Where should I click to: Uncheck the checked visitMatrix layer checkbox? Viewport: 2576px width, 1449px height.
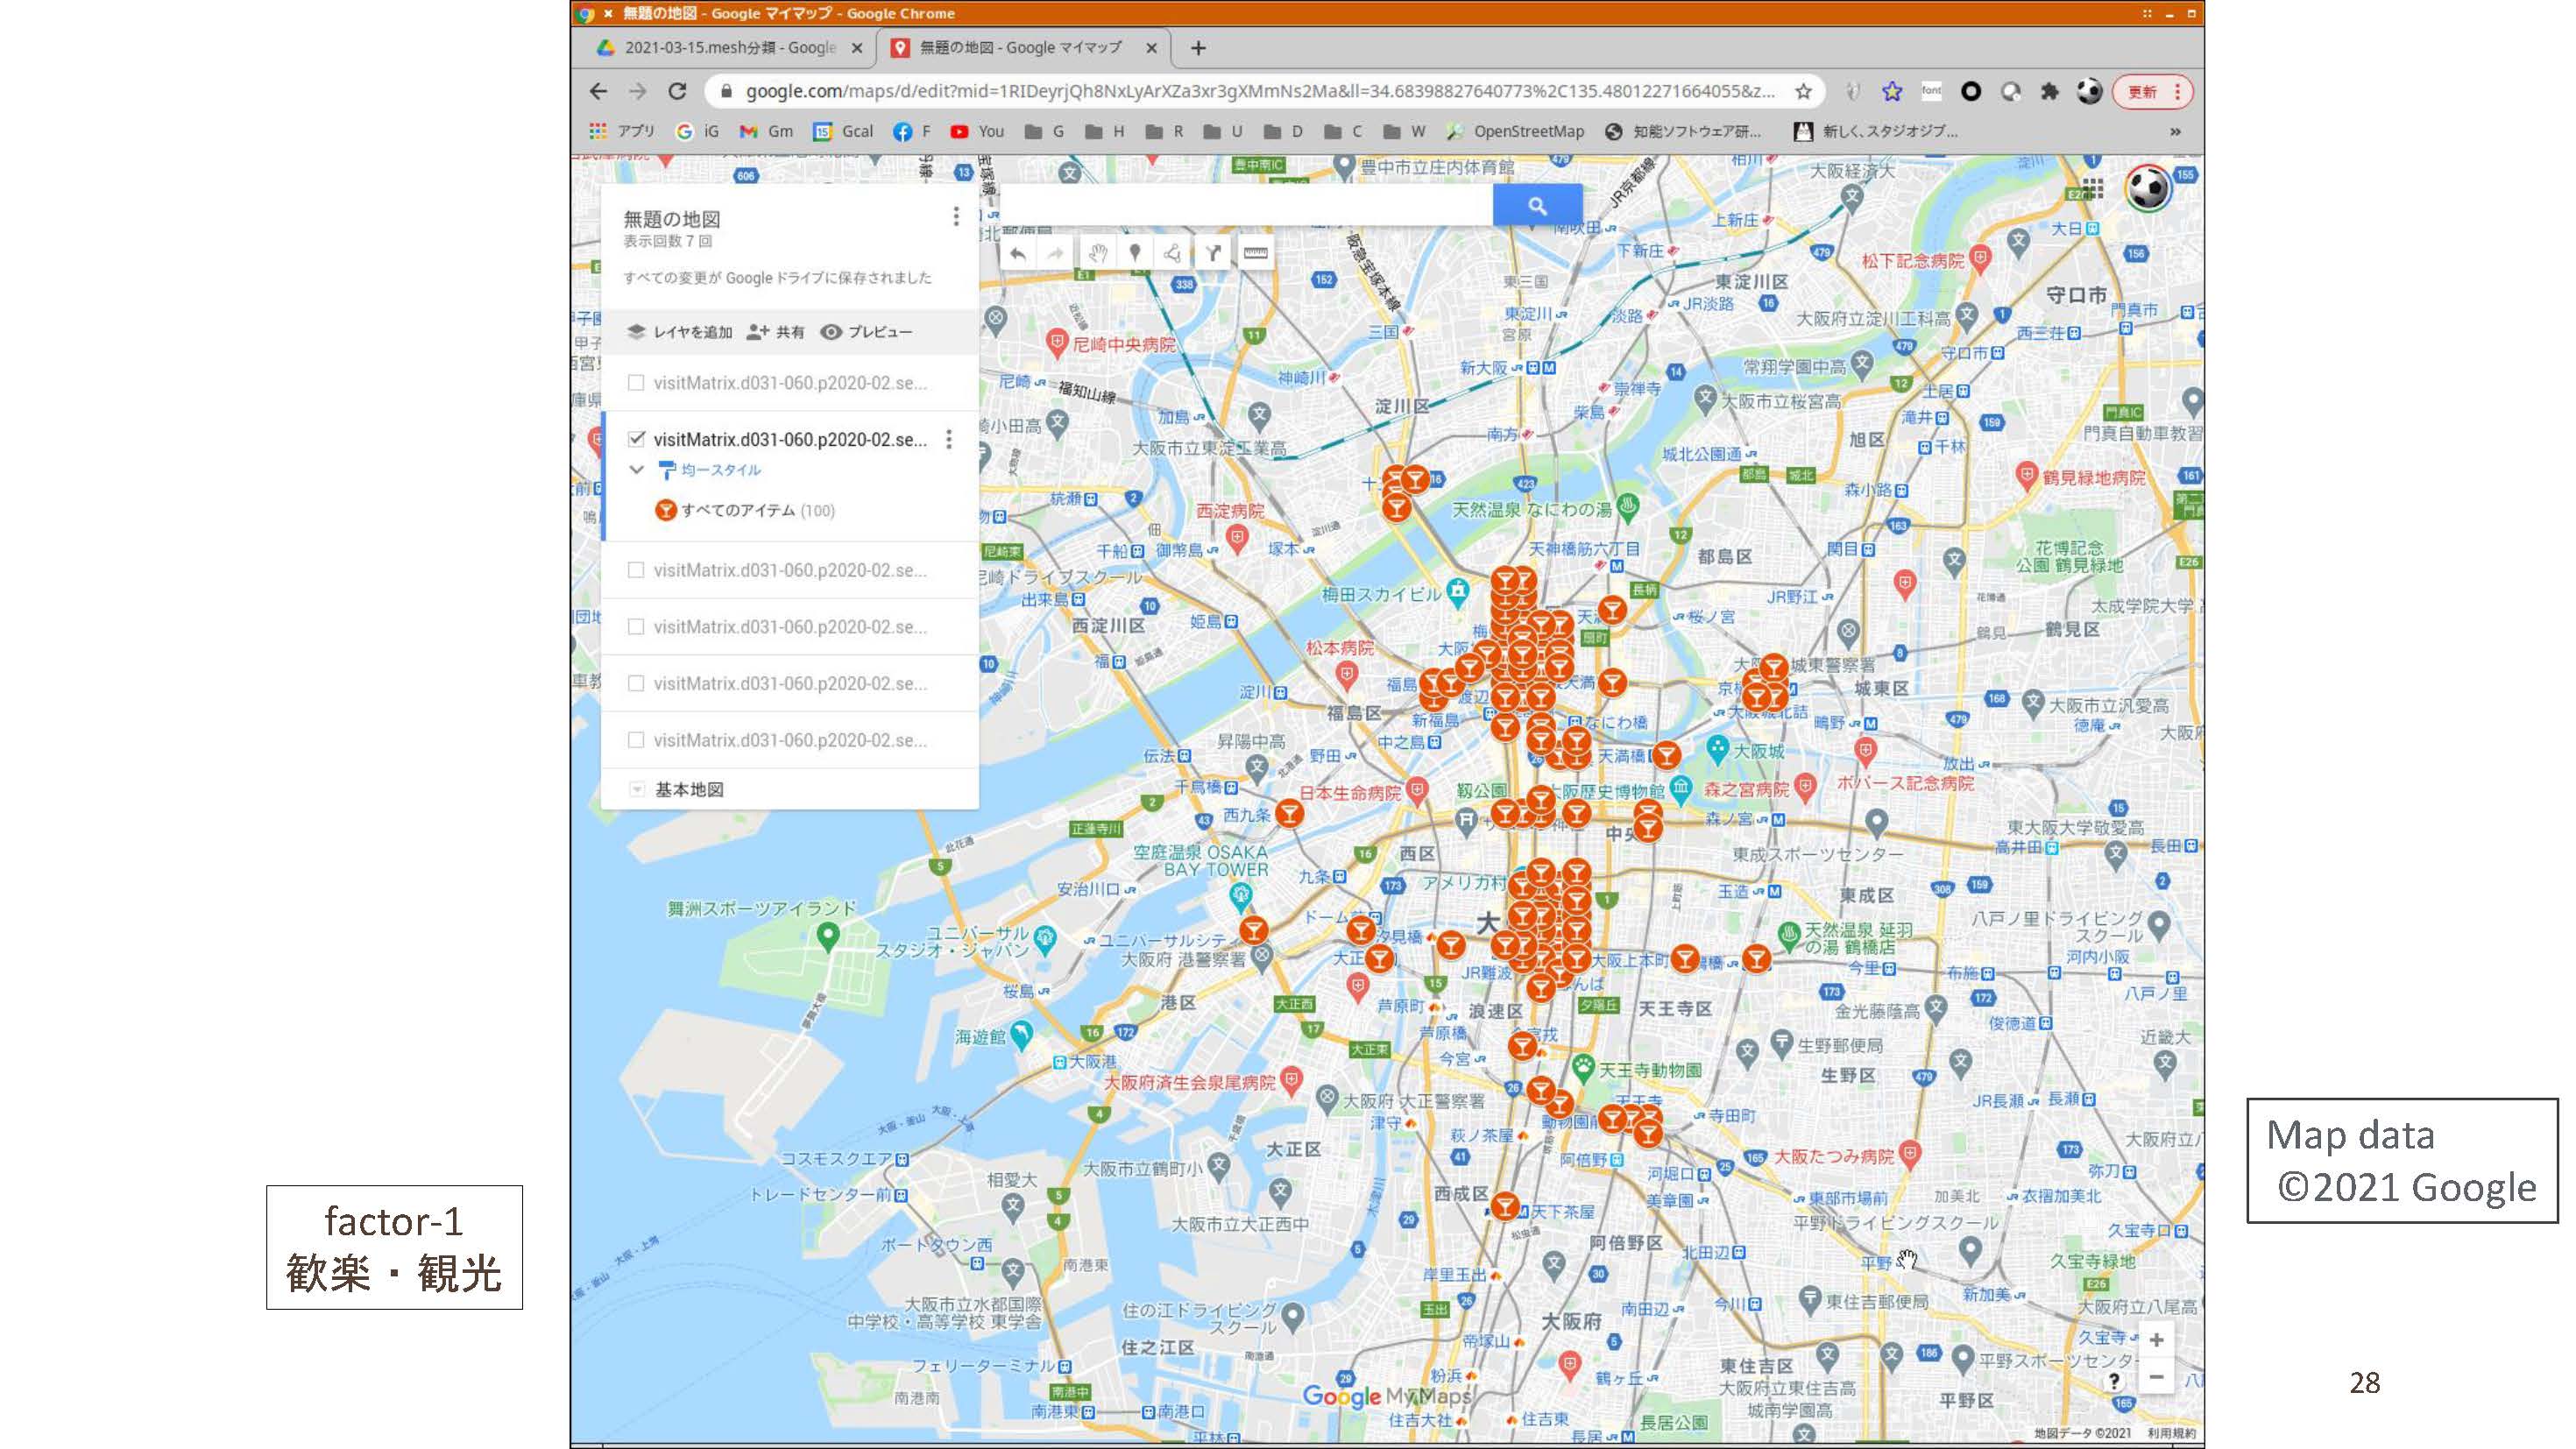pos(636,438)
